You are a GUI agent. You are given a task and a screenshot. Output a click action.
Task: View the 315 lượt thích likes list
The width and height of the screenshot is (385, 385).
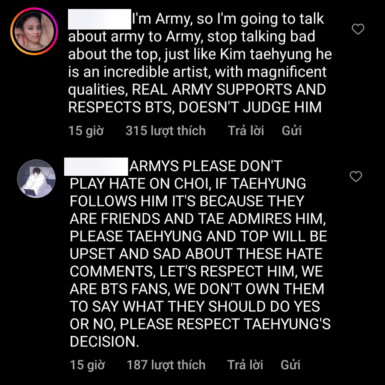pyautogui.click(x=166, y=130)
